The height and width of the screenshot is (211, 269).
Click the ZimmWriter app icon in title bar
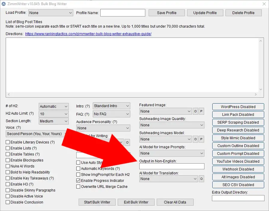[4, 4]
